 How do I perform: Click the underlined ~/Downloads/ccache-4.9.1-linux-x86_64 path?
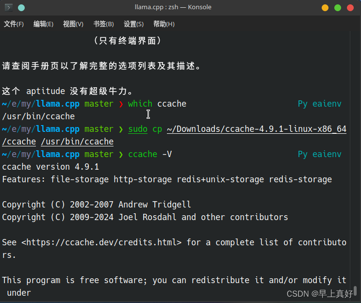pos(257,129)
